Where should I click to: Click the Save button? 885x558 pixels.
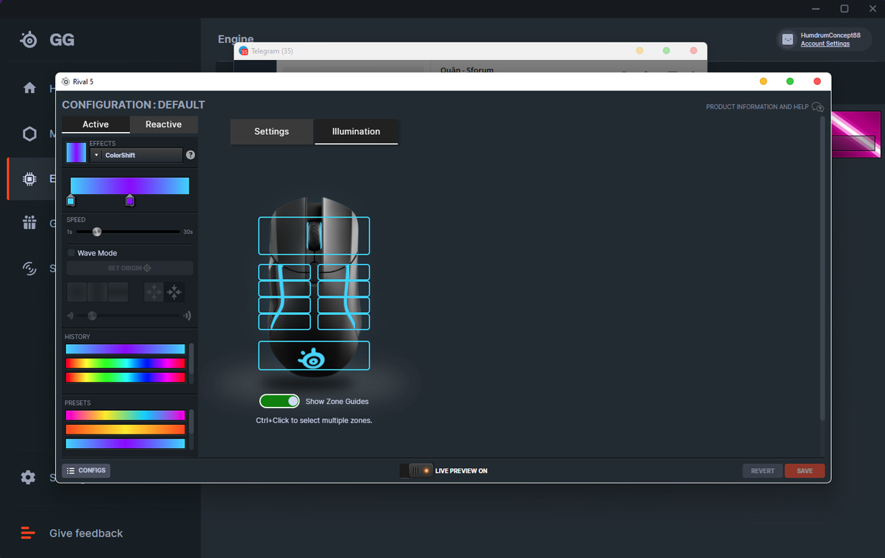(805, 471)
